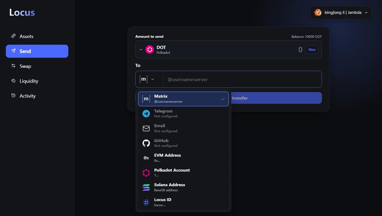Screen dimensions: 382x216
Task: Click the Swap arrows icon
Action: pyautogui.click(x=13, y=66)
